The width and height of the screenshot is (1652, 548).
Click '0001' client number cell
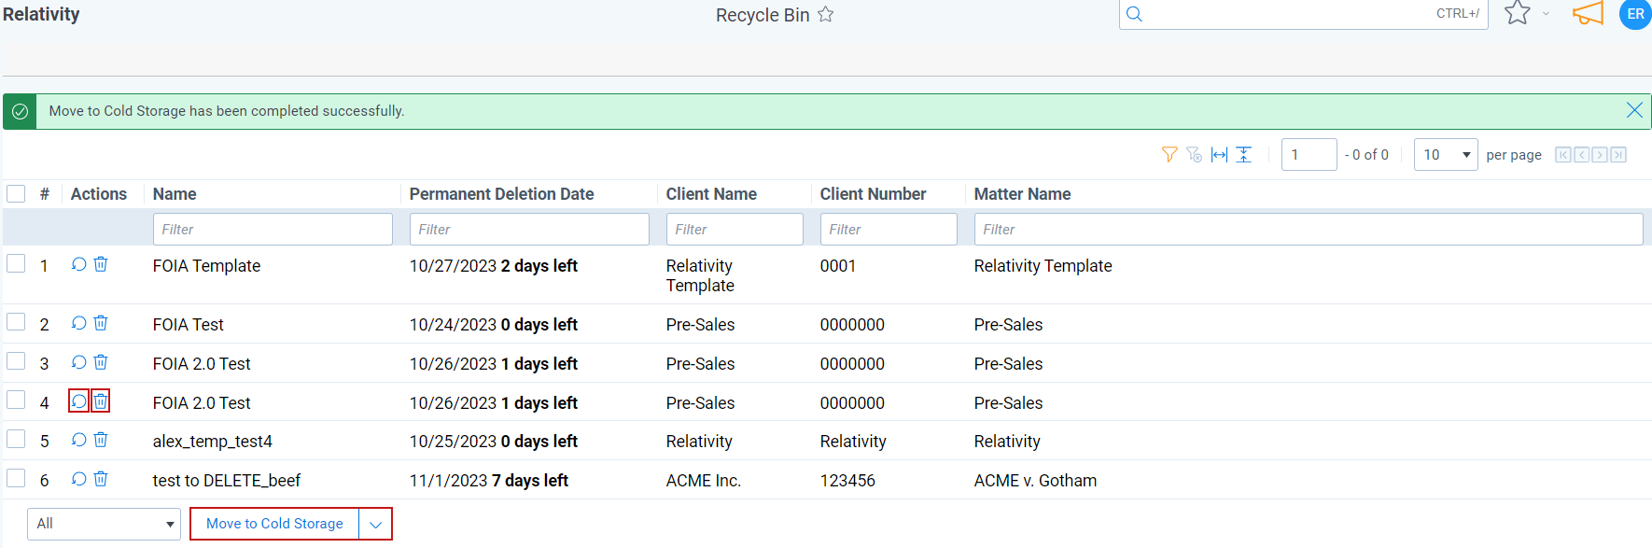838,266
